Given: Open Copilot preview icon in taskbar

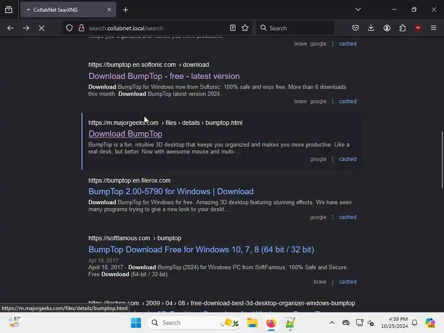Looking at the screenshot, I should pos(431,323).
